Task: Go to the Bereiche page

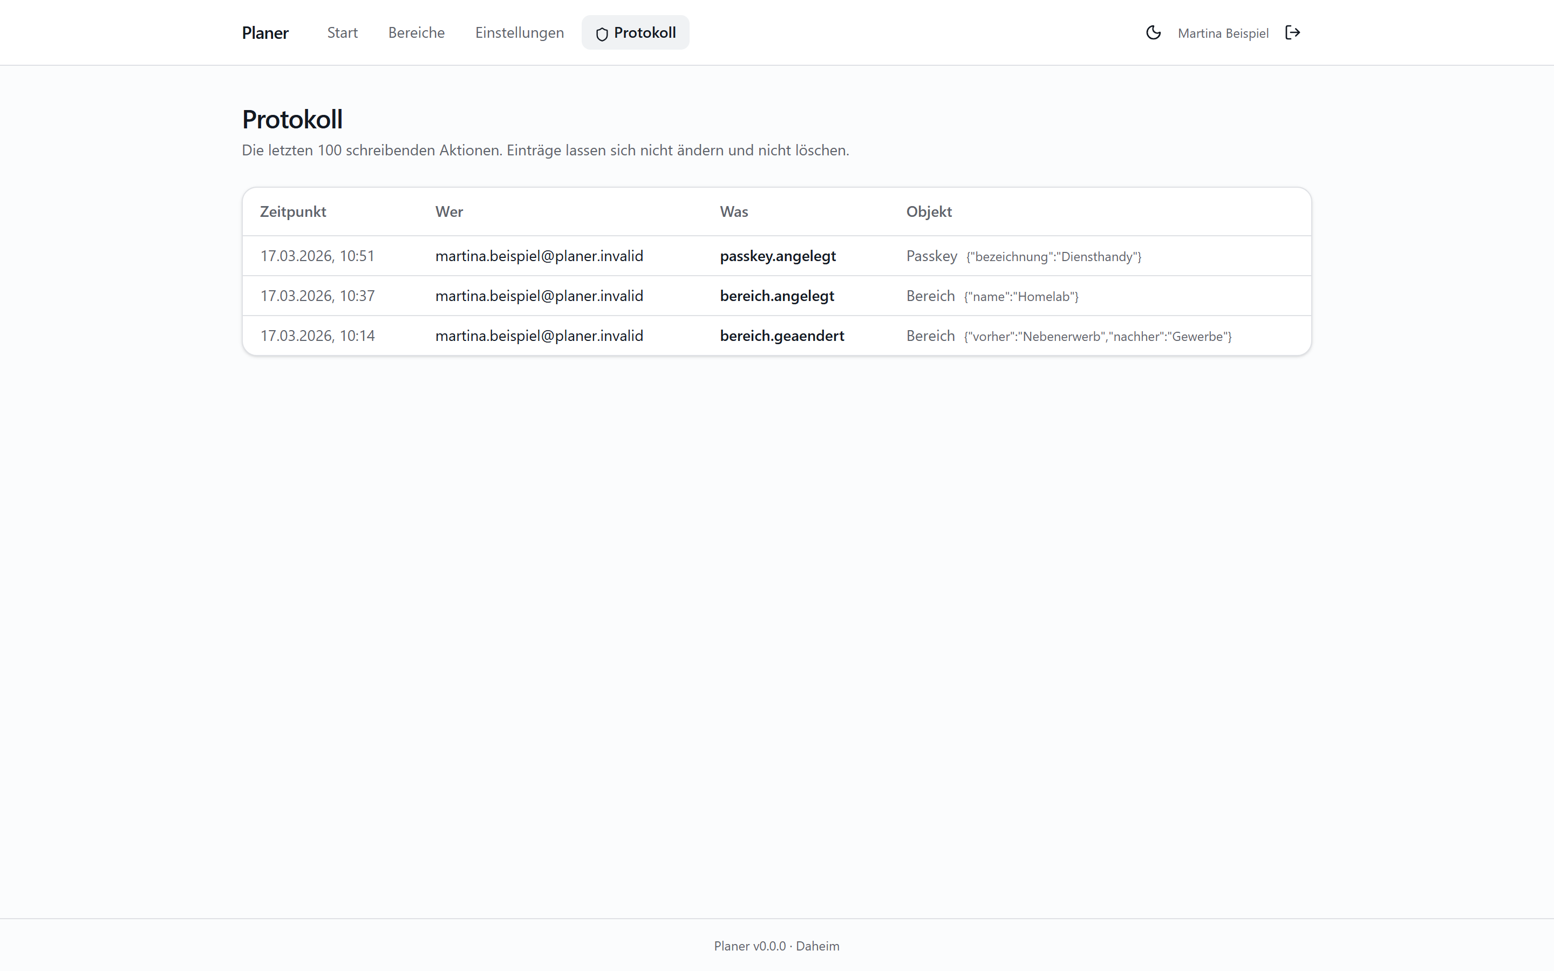Action: coord(416,33)
